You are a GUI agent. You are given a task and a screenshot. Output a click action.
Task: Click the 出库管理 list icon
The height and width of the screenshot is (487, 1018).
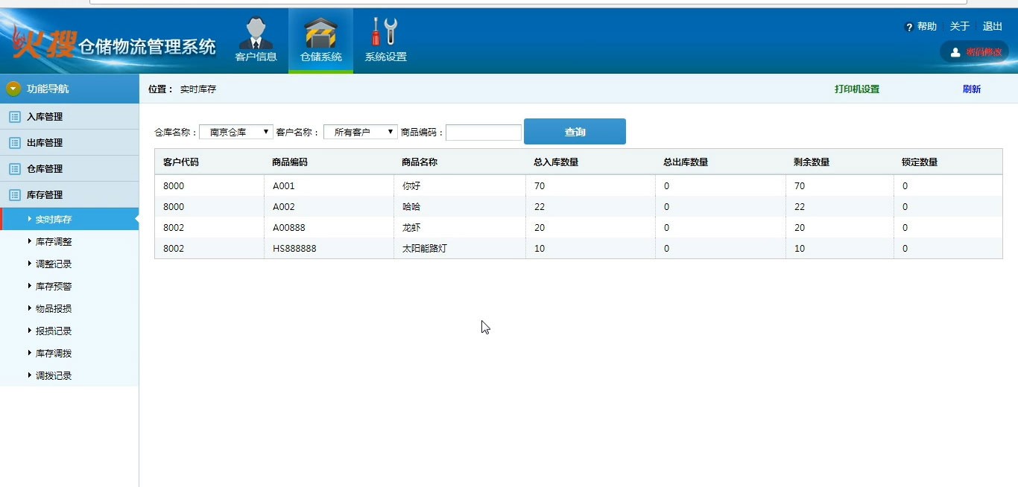pyautogui.click(x=14, y=143)
